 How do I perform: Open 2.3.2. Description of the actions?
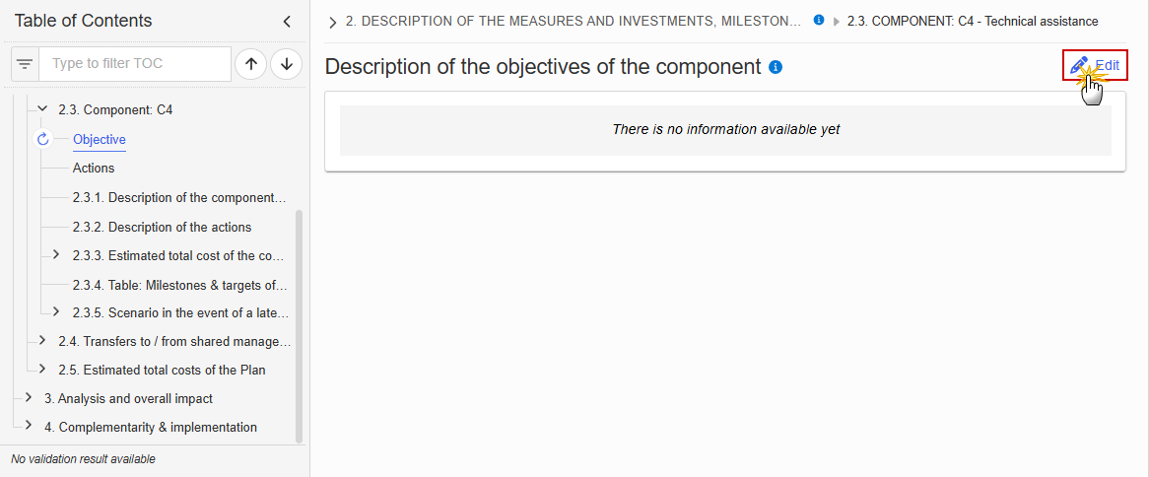click(x=162, y=227)
